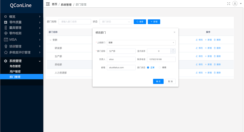Viewport: 244px width, 132px height.
Task: Click the 概览 dashboard icon in sidebar
Action: point(6,16)
